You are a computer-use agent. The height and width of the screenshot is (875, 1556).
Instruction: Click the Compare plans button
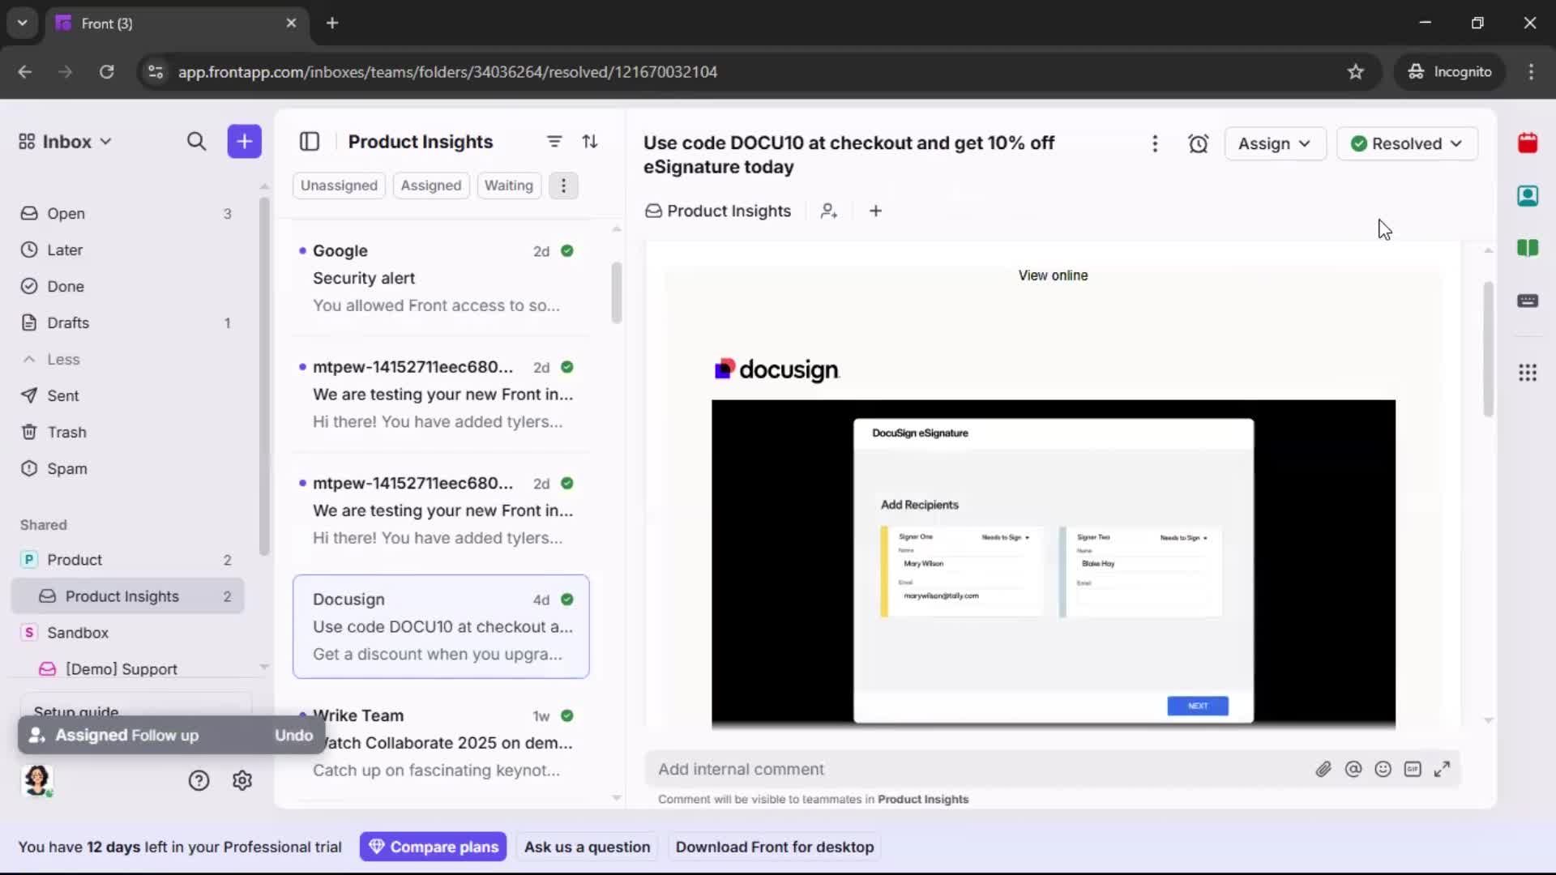point(434,847)
